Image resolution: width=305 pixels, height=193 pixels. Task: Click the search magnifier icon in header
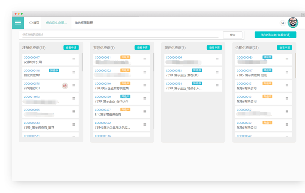pyautogui.click(x=282, y=23)
